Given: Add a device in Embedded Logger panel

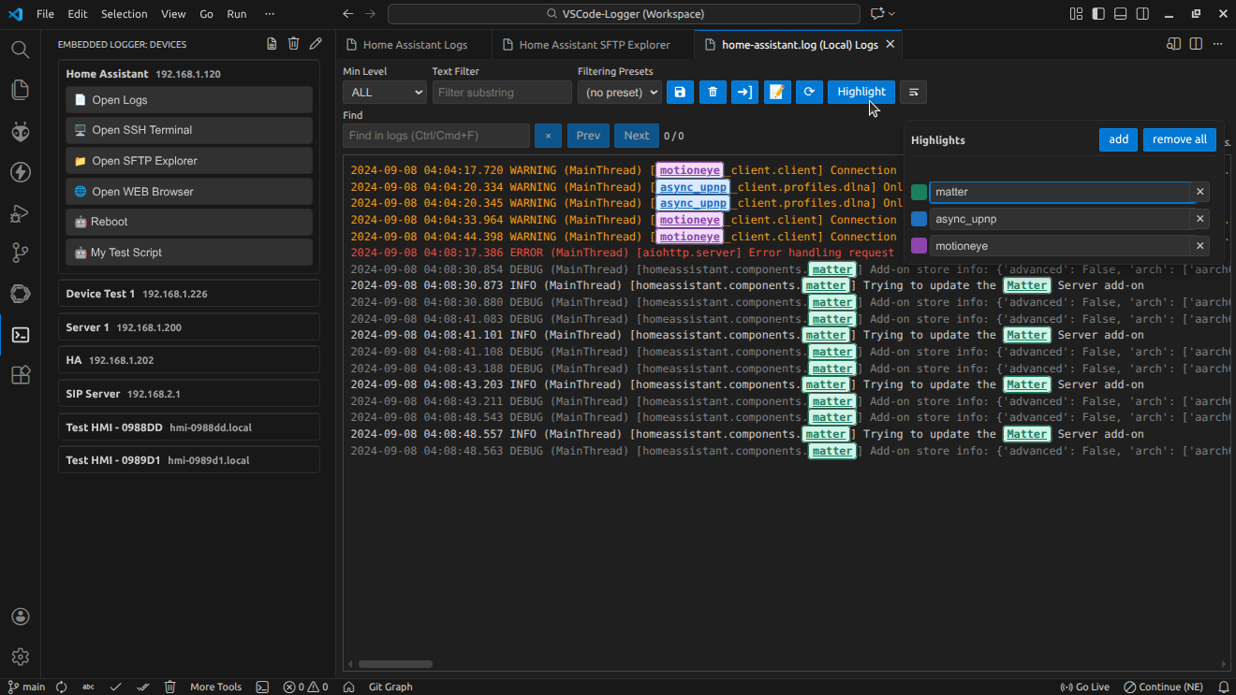Looking at the screenshot, I should coord(272,43).
